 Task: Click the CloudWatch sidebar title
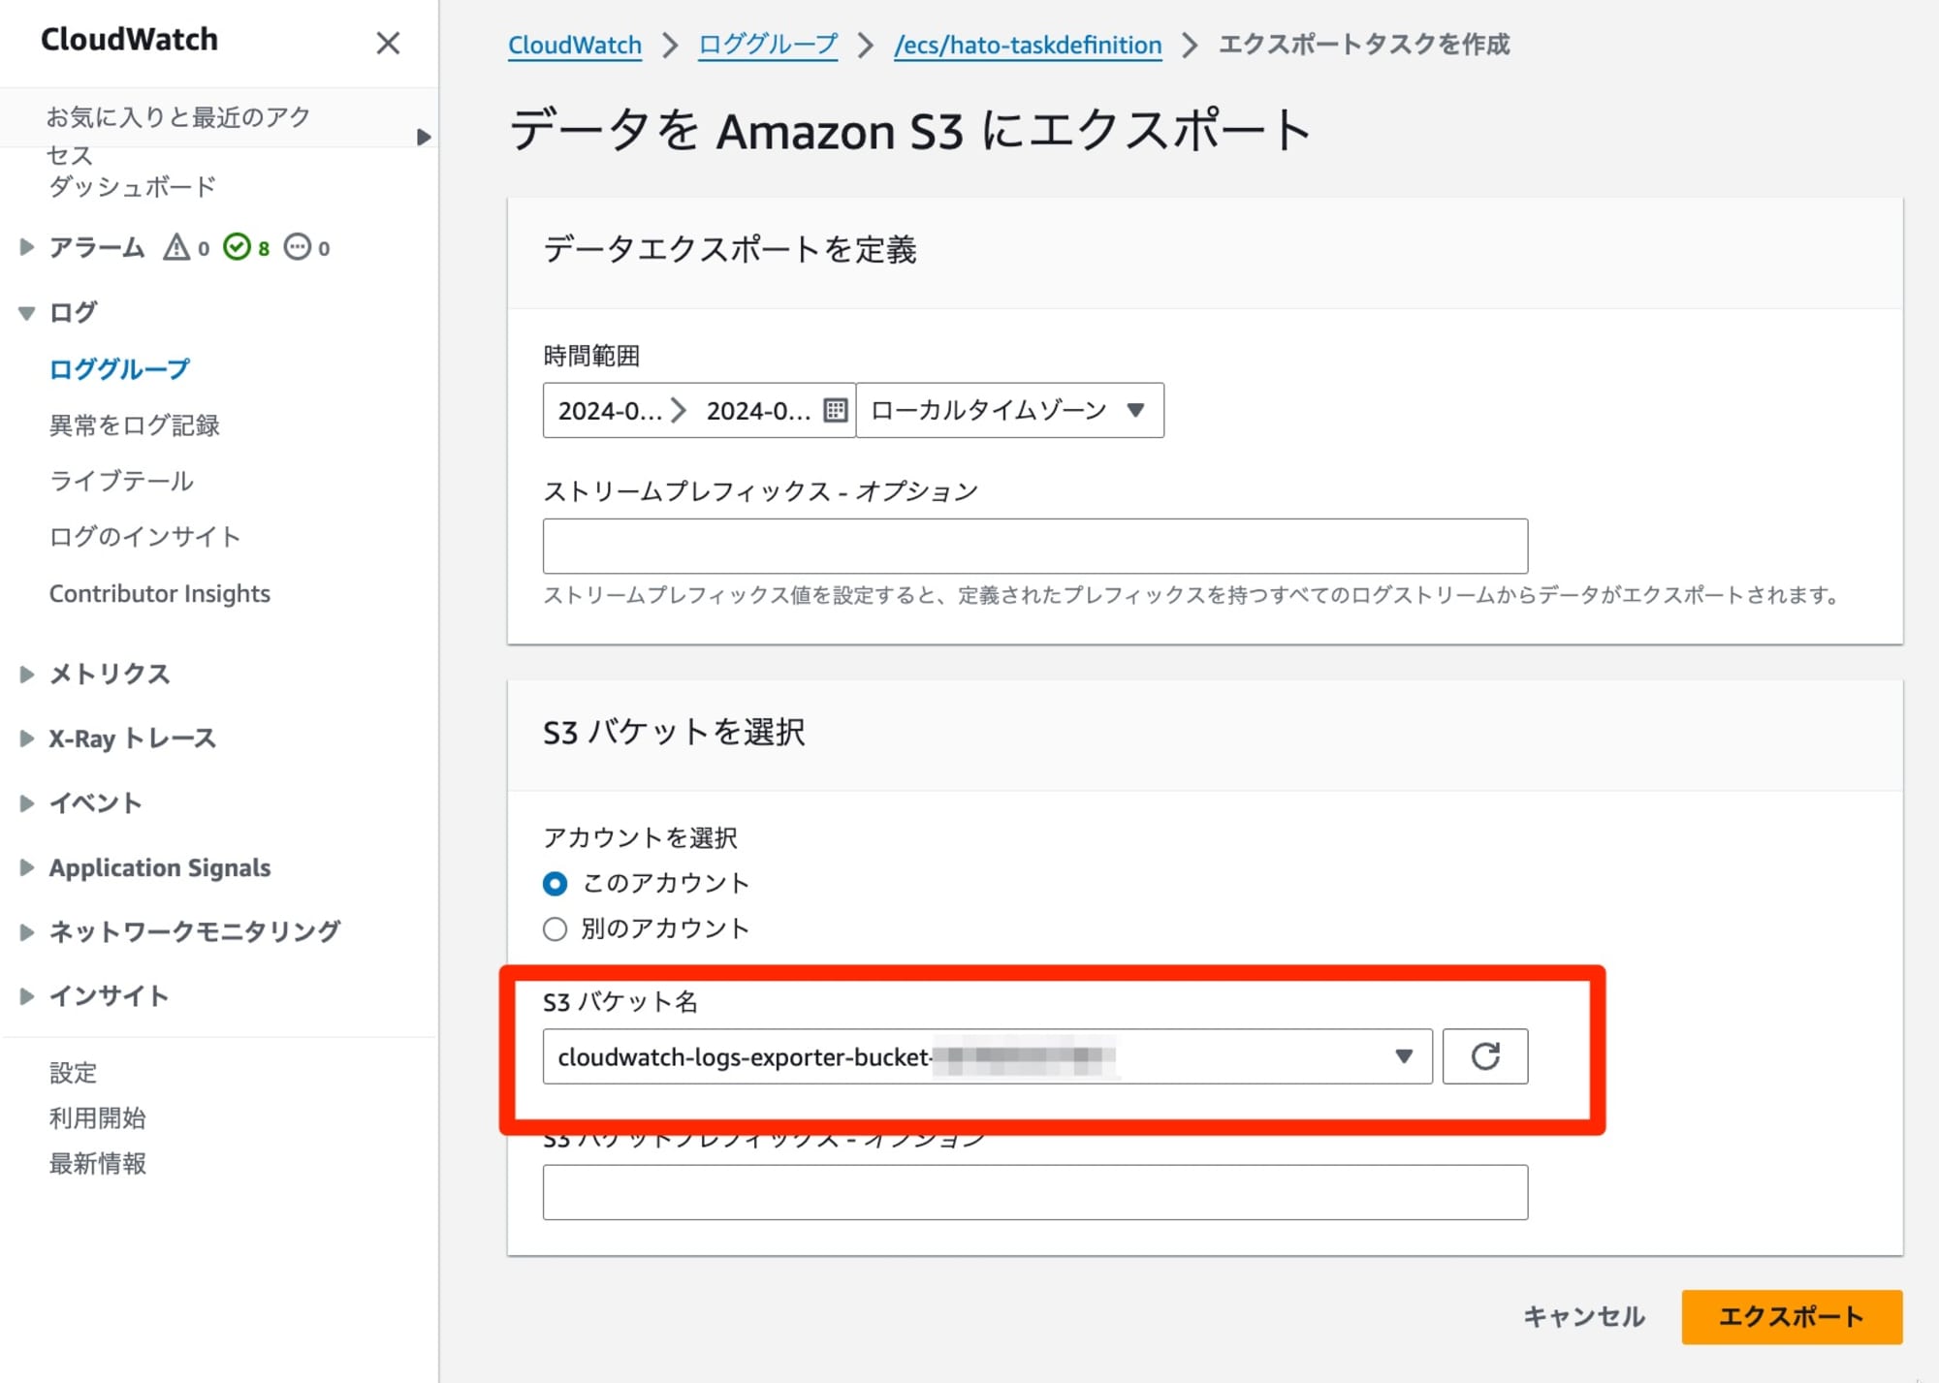[130, 40]
